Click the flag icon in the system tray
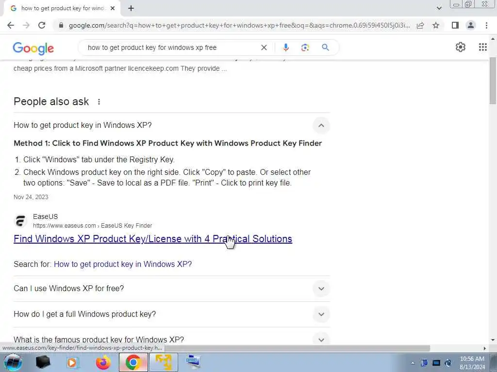 tap(424, 363)
